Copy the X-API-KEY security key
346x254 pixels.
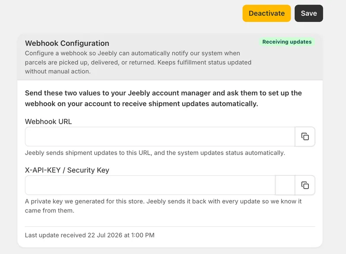coord(305,185)
